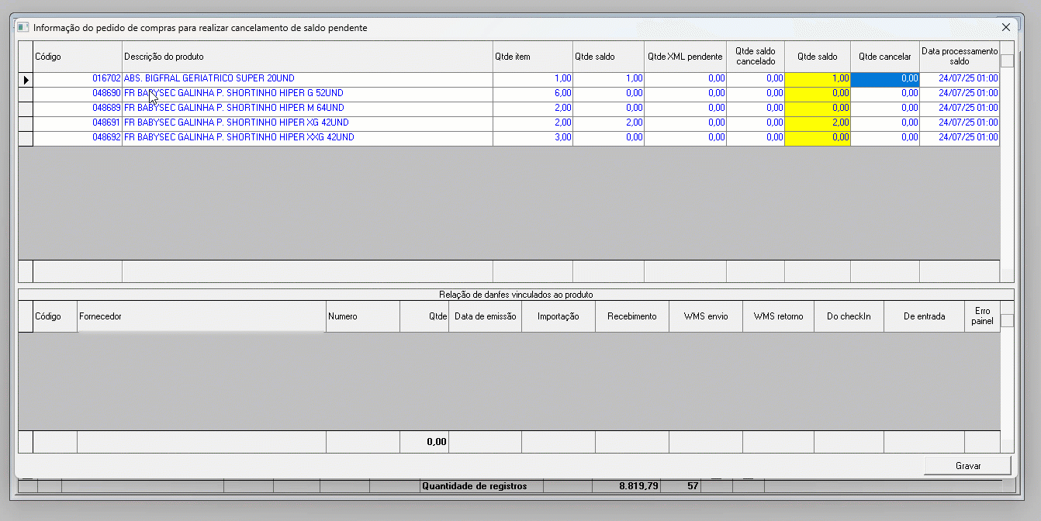
Task: Click the top grid Código column header
Action: pyautogui.click(x=78, y=57)
